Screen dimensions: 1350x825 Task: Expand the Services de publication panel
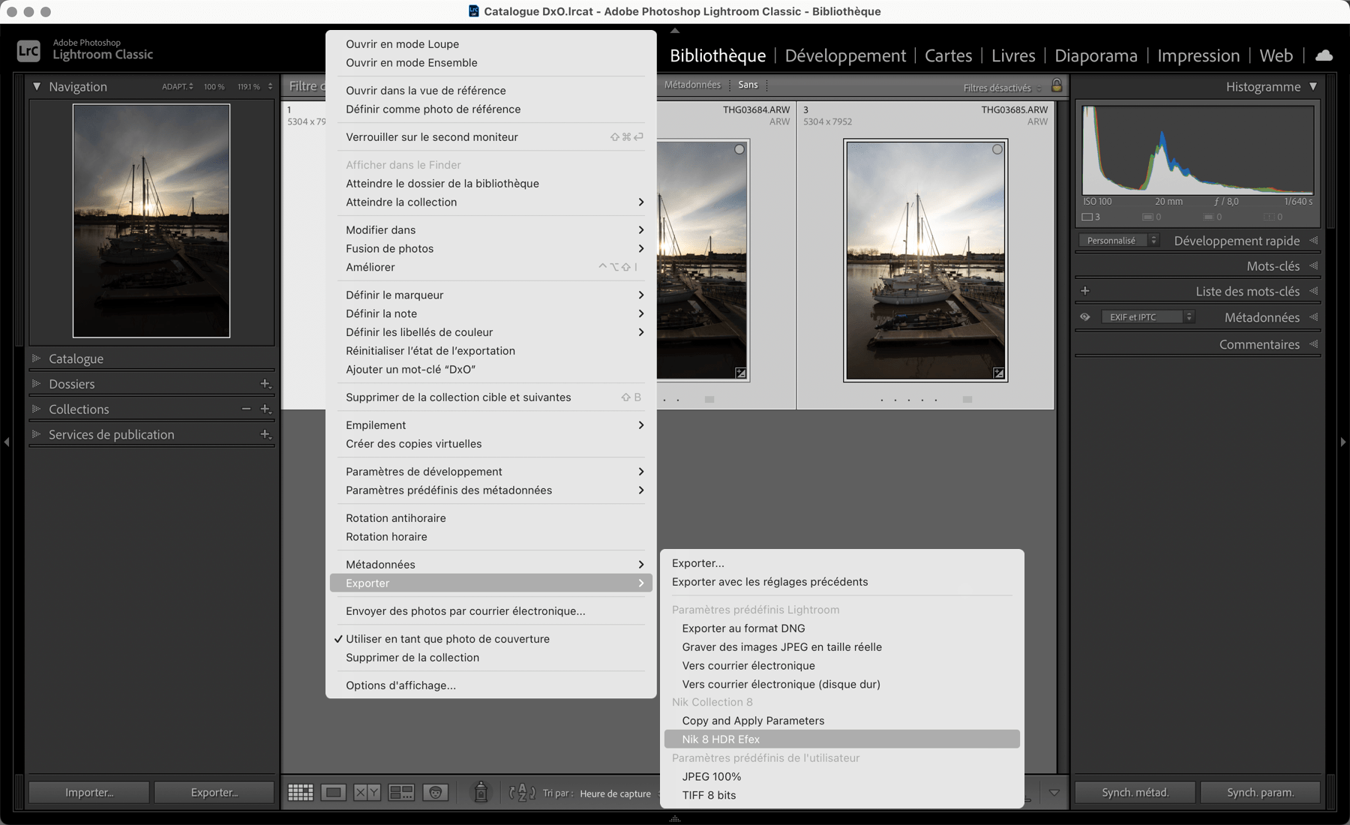point(36,434)
